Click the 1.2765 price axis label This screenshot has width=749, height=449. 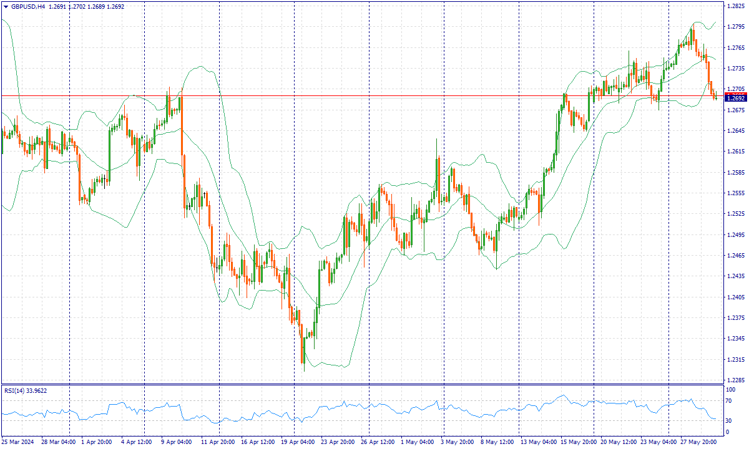pos(736,47)
